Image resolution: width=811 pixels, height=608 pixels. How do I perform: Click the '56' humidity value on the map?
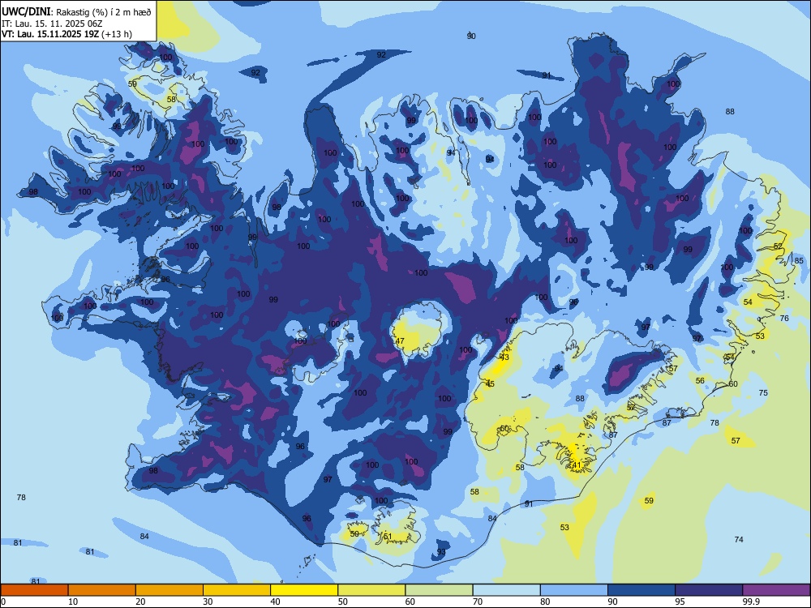(700, 380)
